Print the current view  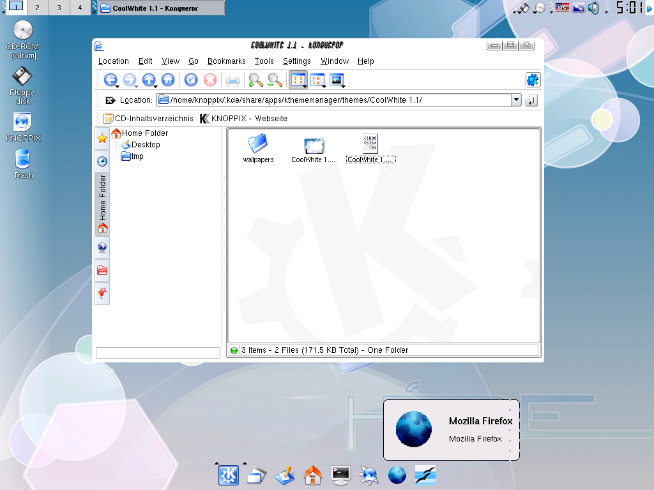click(232, 80)
